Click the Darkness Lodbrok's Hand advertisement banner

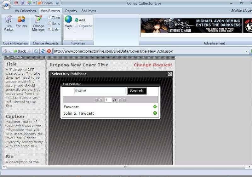(x=192, y=26)
